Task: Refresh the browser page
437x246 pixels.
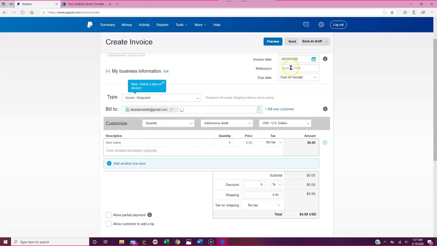Action: point(23,12)
